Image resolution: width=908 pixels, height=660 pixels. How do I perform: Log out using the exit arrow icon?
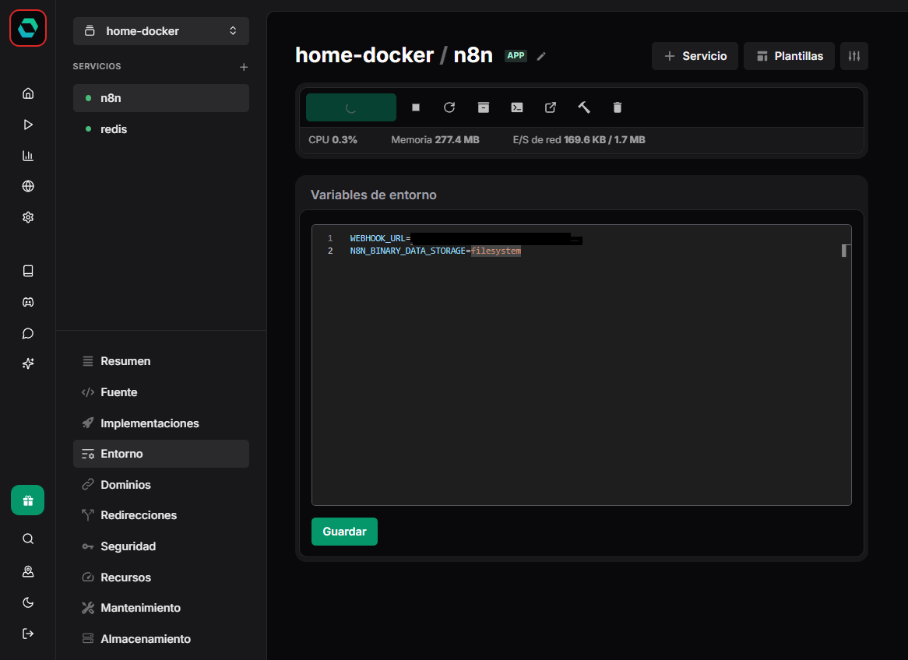click(x=28, y=634)
